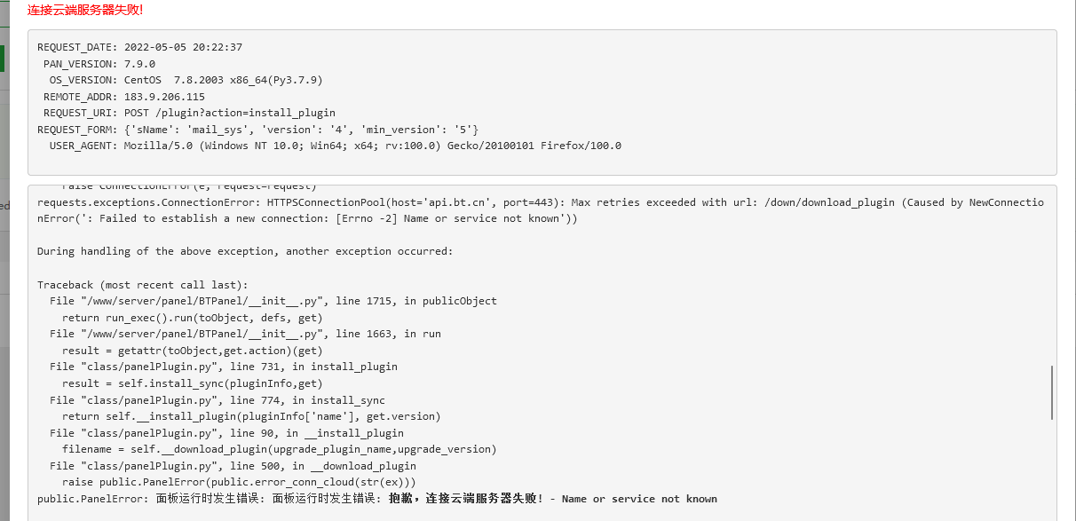Click the REQUEST_DATE line in request info
Screen dimensions: 1076x521
tap(139, 47)
